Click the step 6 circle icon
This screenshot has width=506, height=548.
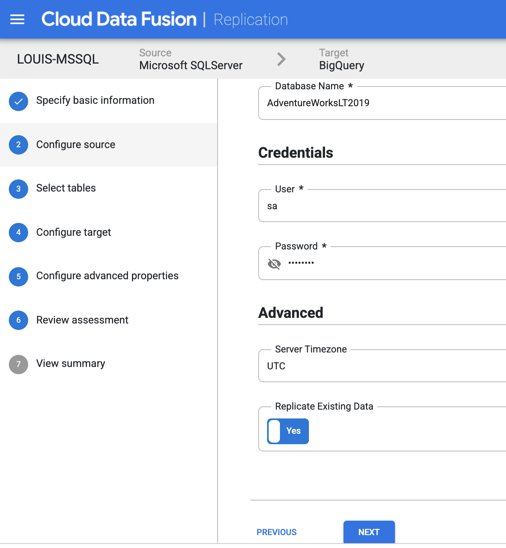point(19,320)
